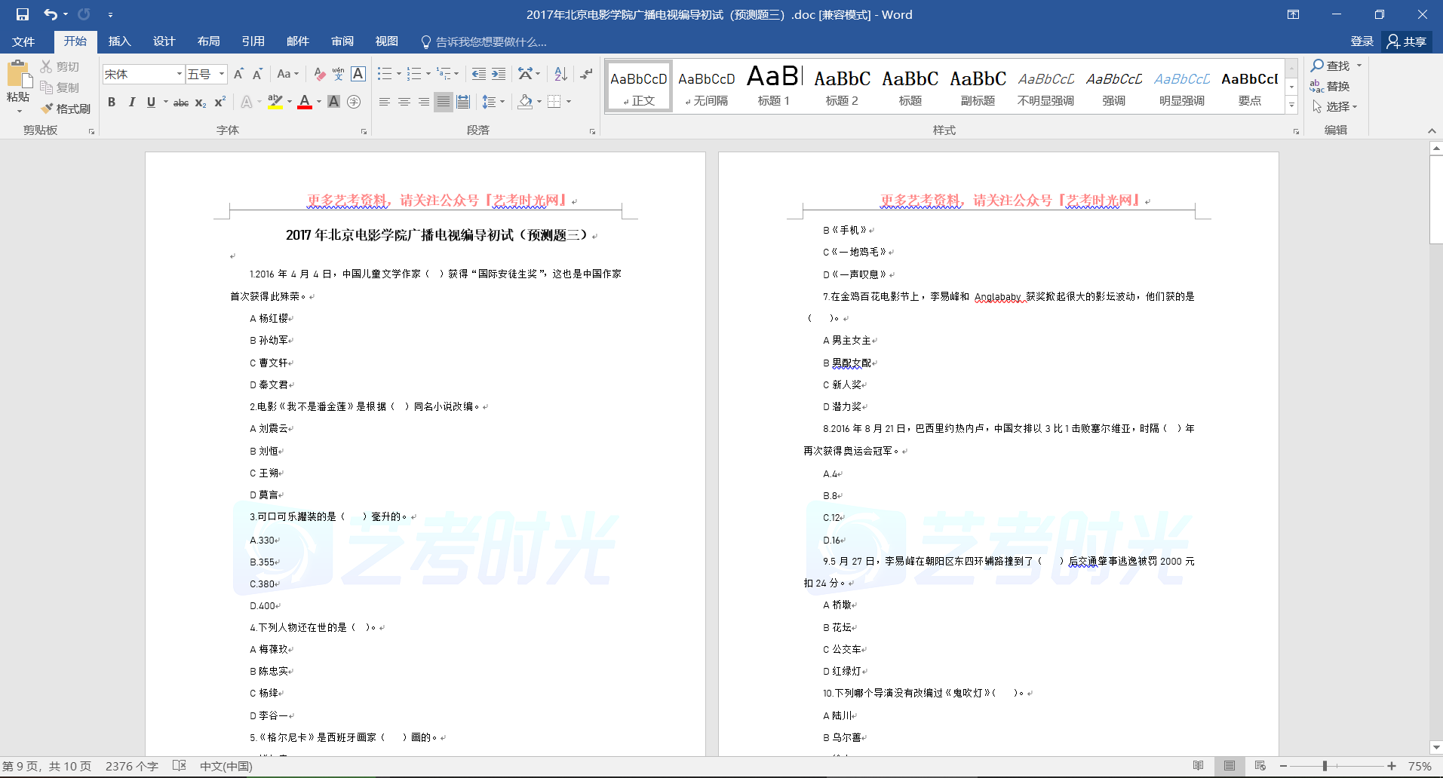Switch to the 插入 ribbon tab
1443x778 pixels.
[119, 41]
